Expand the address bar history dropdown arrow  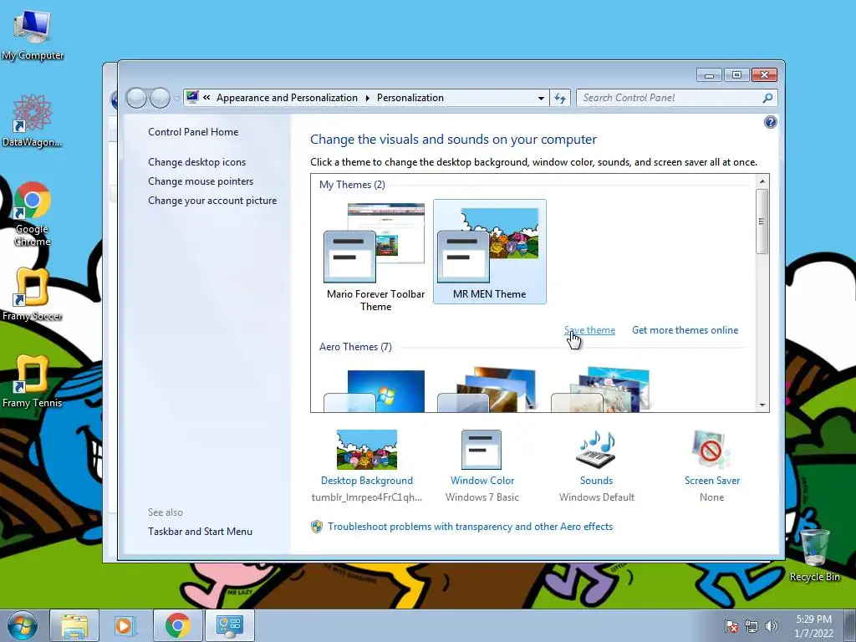tap(541, 99)
